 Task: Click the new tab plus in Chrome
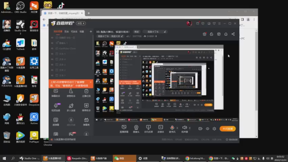[x=89, y=13]
